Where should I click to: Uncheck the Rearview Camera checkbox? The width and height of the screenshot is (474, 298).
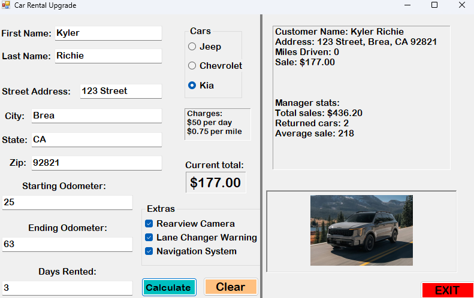149,224
